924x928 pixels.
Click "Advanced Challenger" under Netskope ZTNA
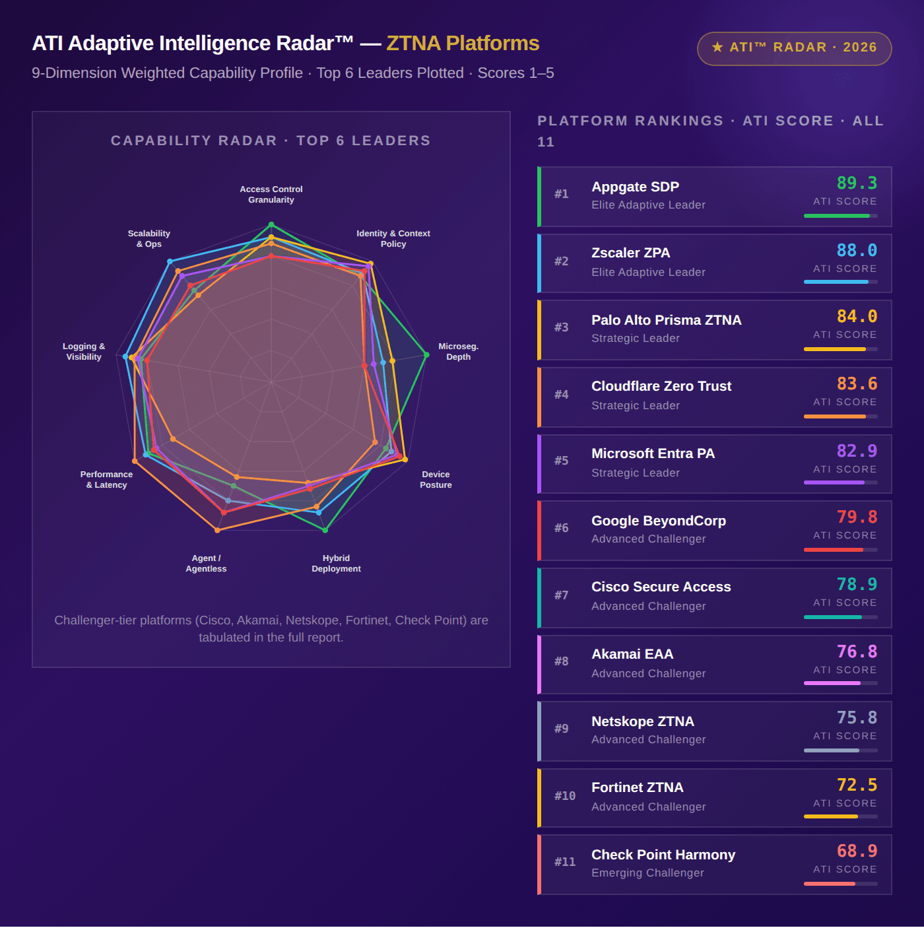point(649,739)
